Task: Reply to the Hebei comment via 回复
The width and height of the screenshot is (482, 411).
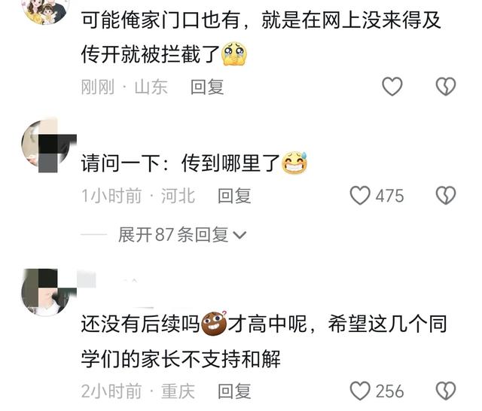Action: 234,196
